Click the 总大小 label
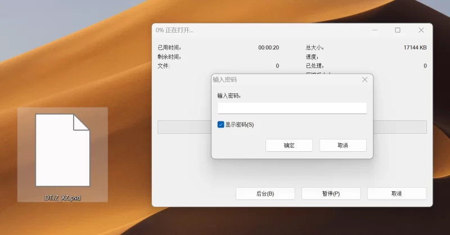The height and width of the screenshot is (235, 450). coord(314,48)
